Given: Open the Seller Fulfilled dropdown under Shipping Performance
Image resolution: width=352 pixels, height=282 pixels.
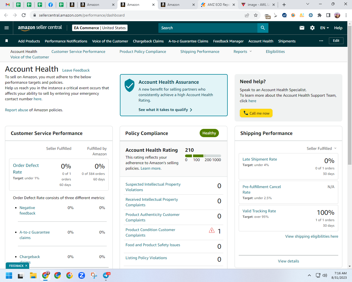Looking at the screenshot, I should 321,148.
